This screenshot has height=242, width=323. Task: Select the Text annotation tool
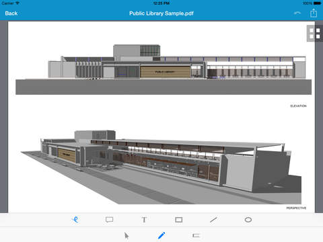pos(144,220)
